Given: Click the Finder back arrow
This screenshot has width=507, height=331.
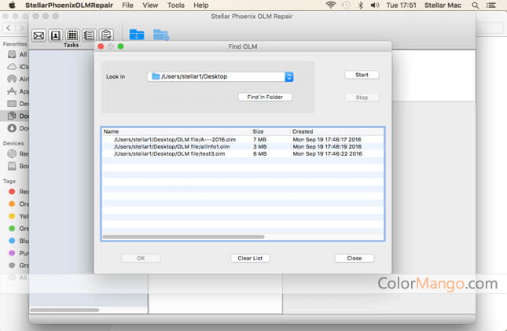Looking at the screenshot, I should (9, 28).
